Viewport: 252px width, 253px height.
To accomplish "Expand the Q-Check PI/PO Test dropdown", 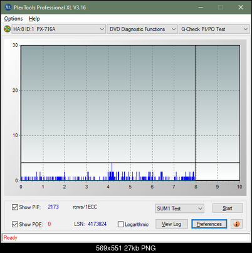I will pyautogui.click(x=214, y=29).
